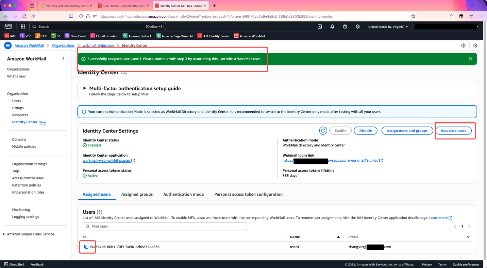
Task: Open CloudShell terminal icon in top bar
Action: point(320,26)
